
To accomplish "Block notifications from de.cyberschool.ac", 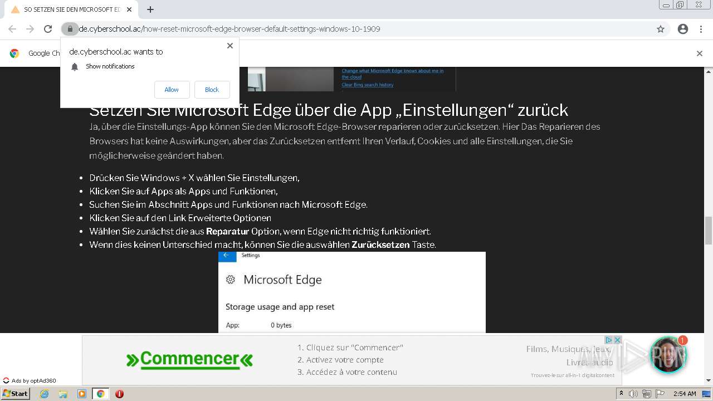I will pos(212,90).
